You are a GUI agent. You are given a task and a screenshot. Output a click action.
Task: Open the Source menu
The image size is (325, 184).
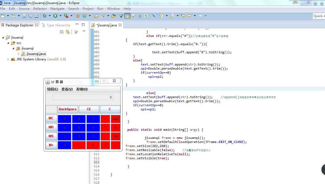tap(24, 8)
